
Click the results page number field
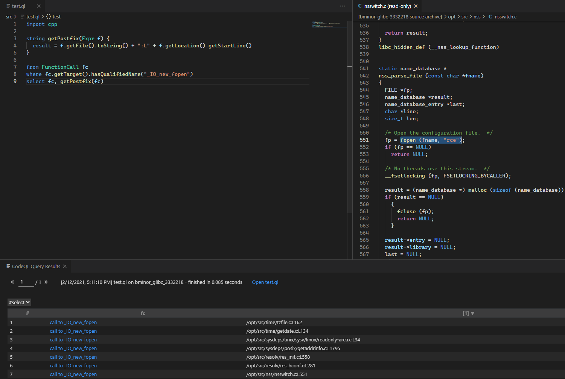[x=26, y=282]
